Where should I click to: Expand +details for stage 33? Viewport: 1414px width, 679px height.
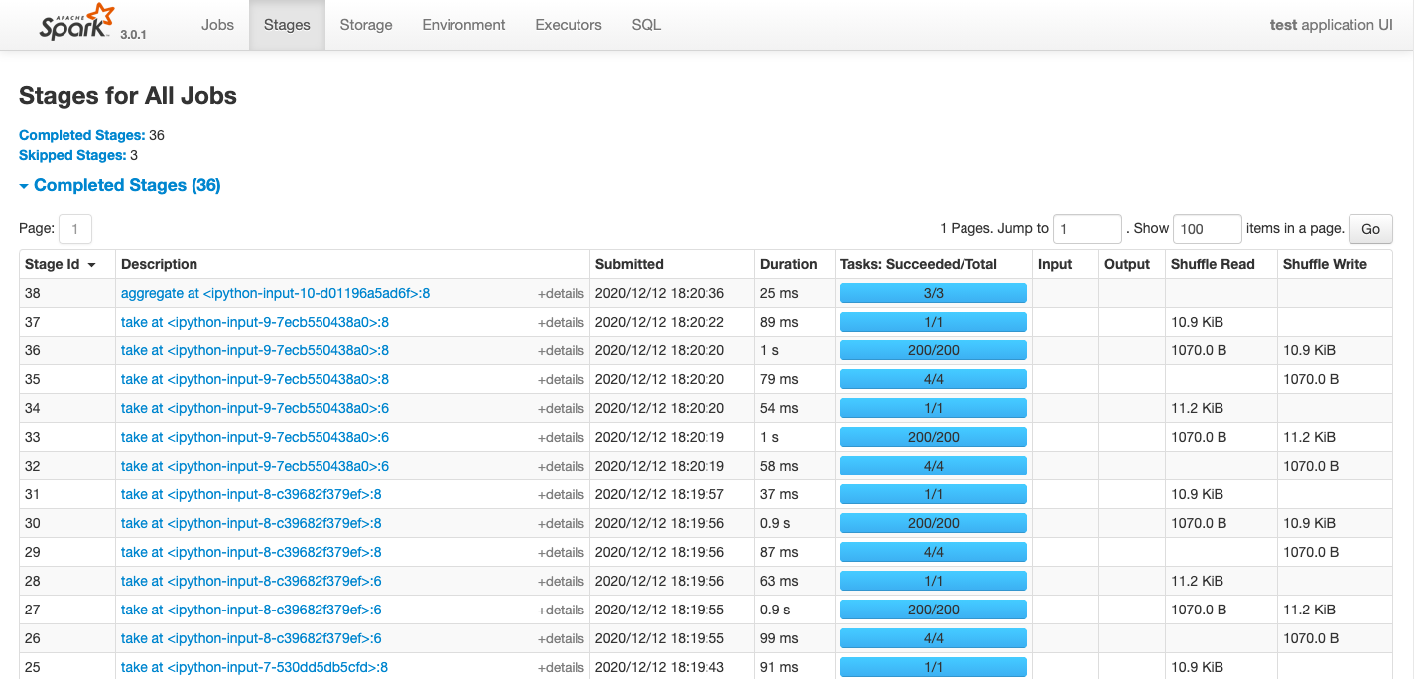(x=561, y=438)
